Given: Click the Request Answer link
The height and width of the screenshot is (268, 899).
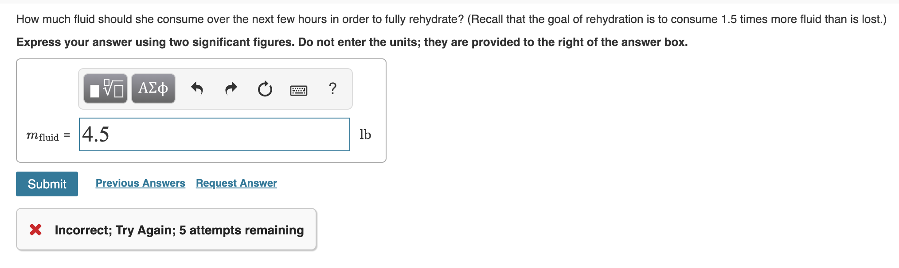Looking at the screenshot, I should [236, 183].
